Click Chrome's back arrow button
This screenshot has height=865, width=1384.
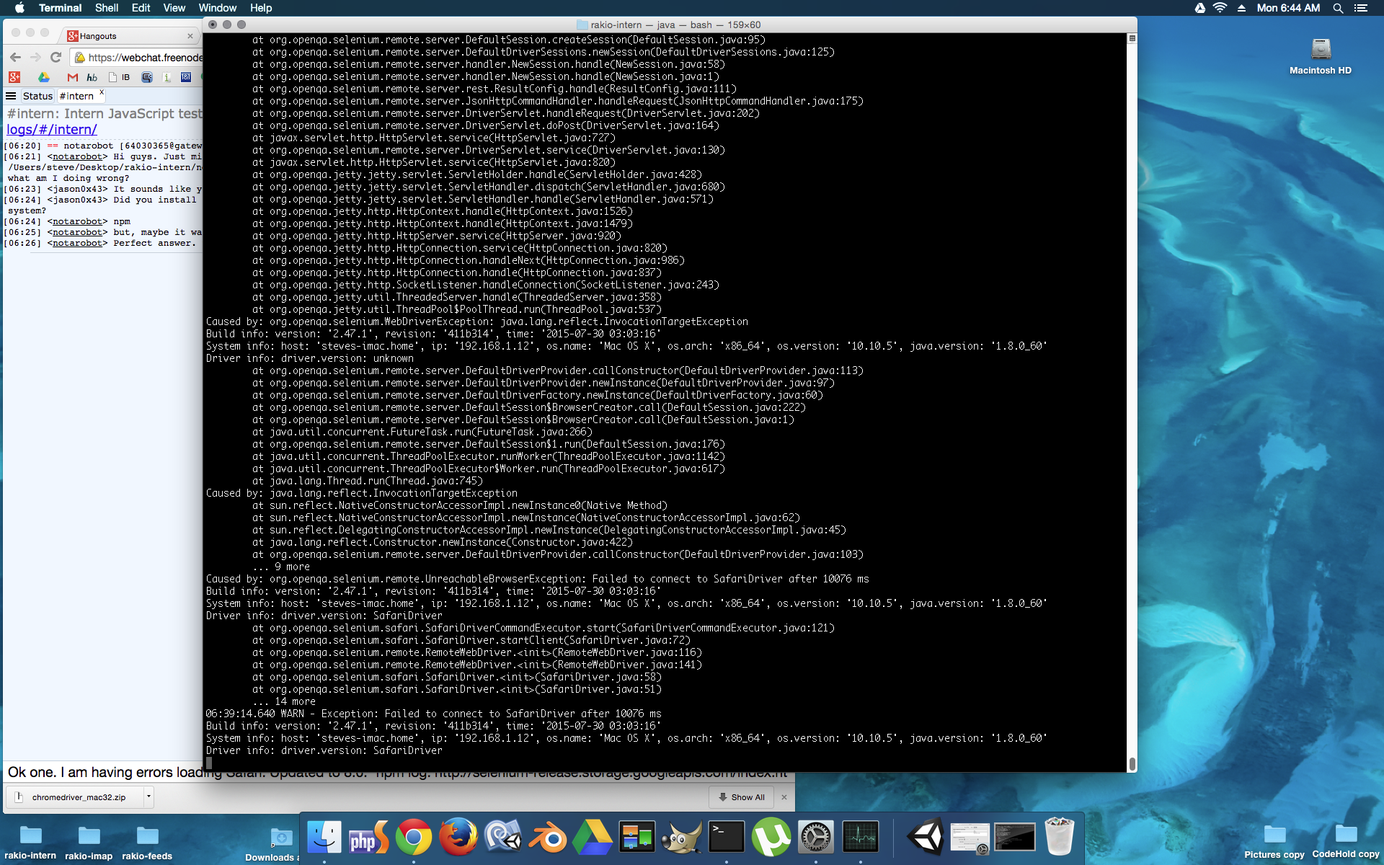16,57
